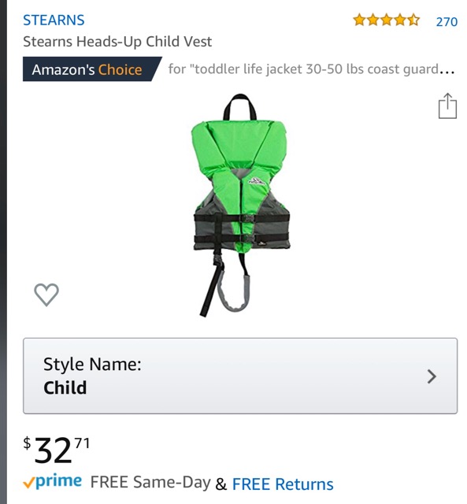Open Stearns Heads-Up Child Vest title
The image size is (467, 504).
pyautogui.click(x=117, y=42)
